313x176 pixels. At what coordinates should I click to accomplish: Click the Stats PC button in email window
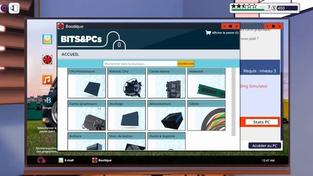(x=262, y=122)
